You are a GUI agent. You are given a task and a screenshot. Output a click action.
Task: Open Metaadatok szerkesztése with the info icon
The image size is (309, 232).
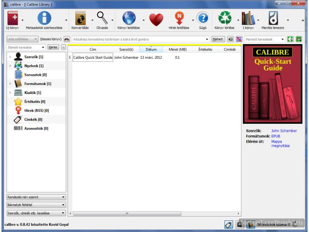44,18
